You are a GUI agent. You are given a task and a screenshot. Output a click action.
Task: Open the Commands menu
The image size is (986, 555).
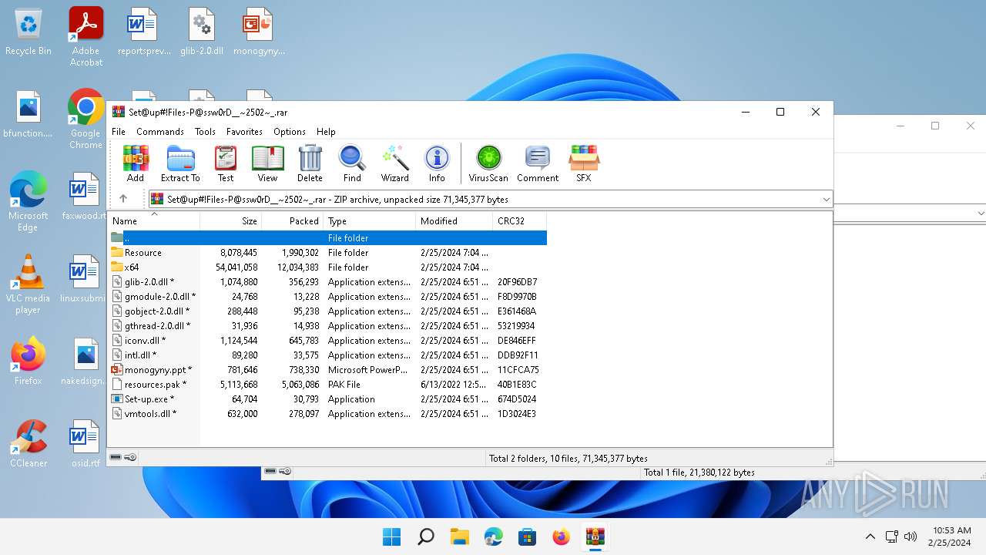[x=160, y=132]
